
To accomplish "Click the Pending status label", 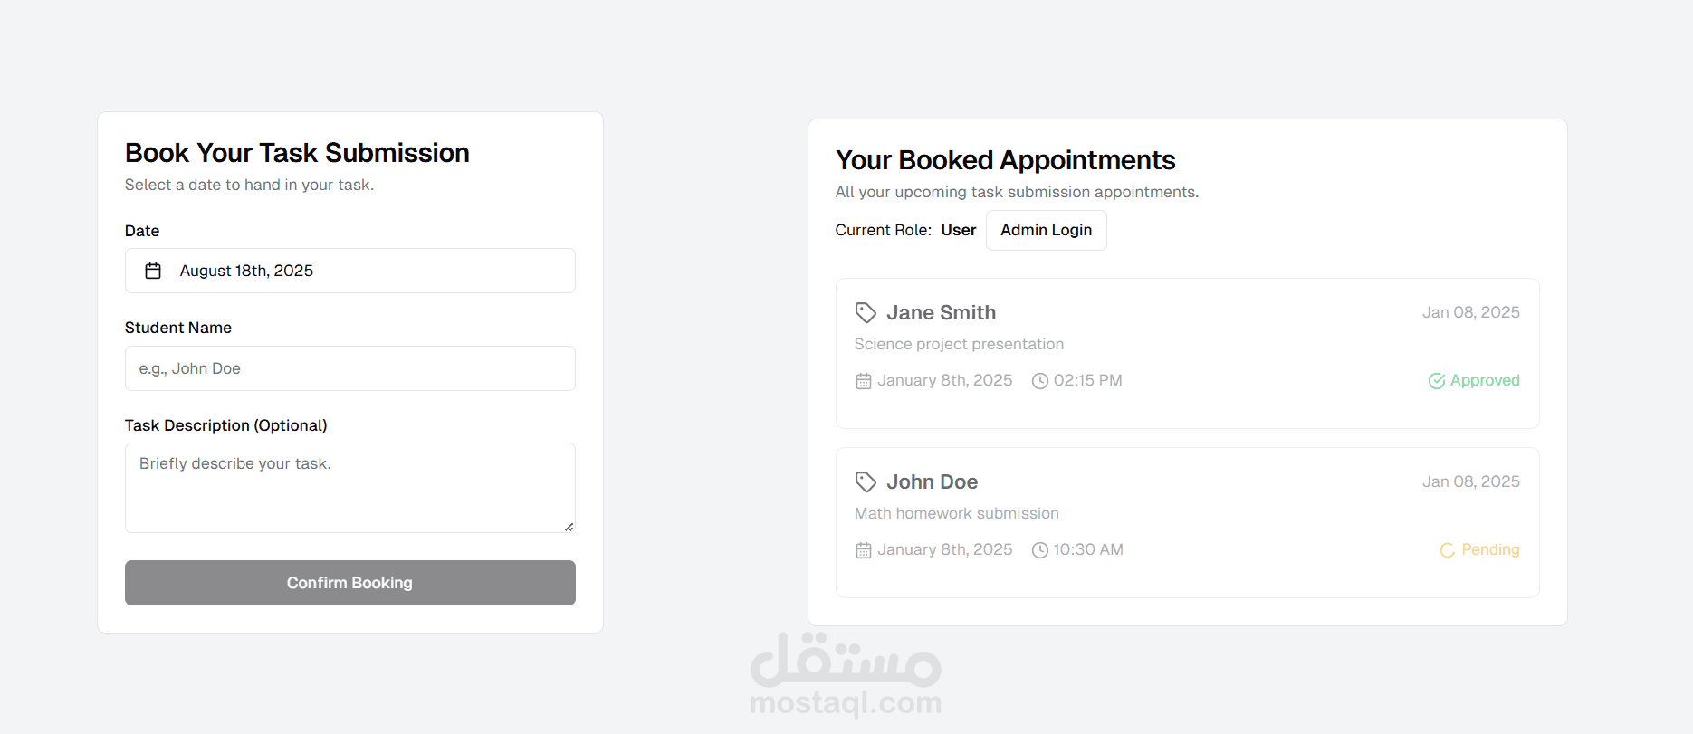I will (1490, 549).
